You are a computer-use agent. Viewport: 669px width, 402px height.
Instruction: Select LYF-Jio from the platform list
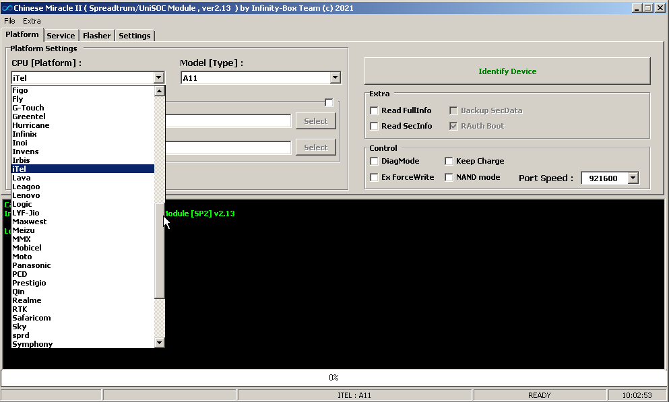click(83, 213)
